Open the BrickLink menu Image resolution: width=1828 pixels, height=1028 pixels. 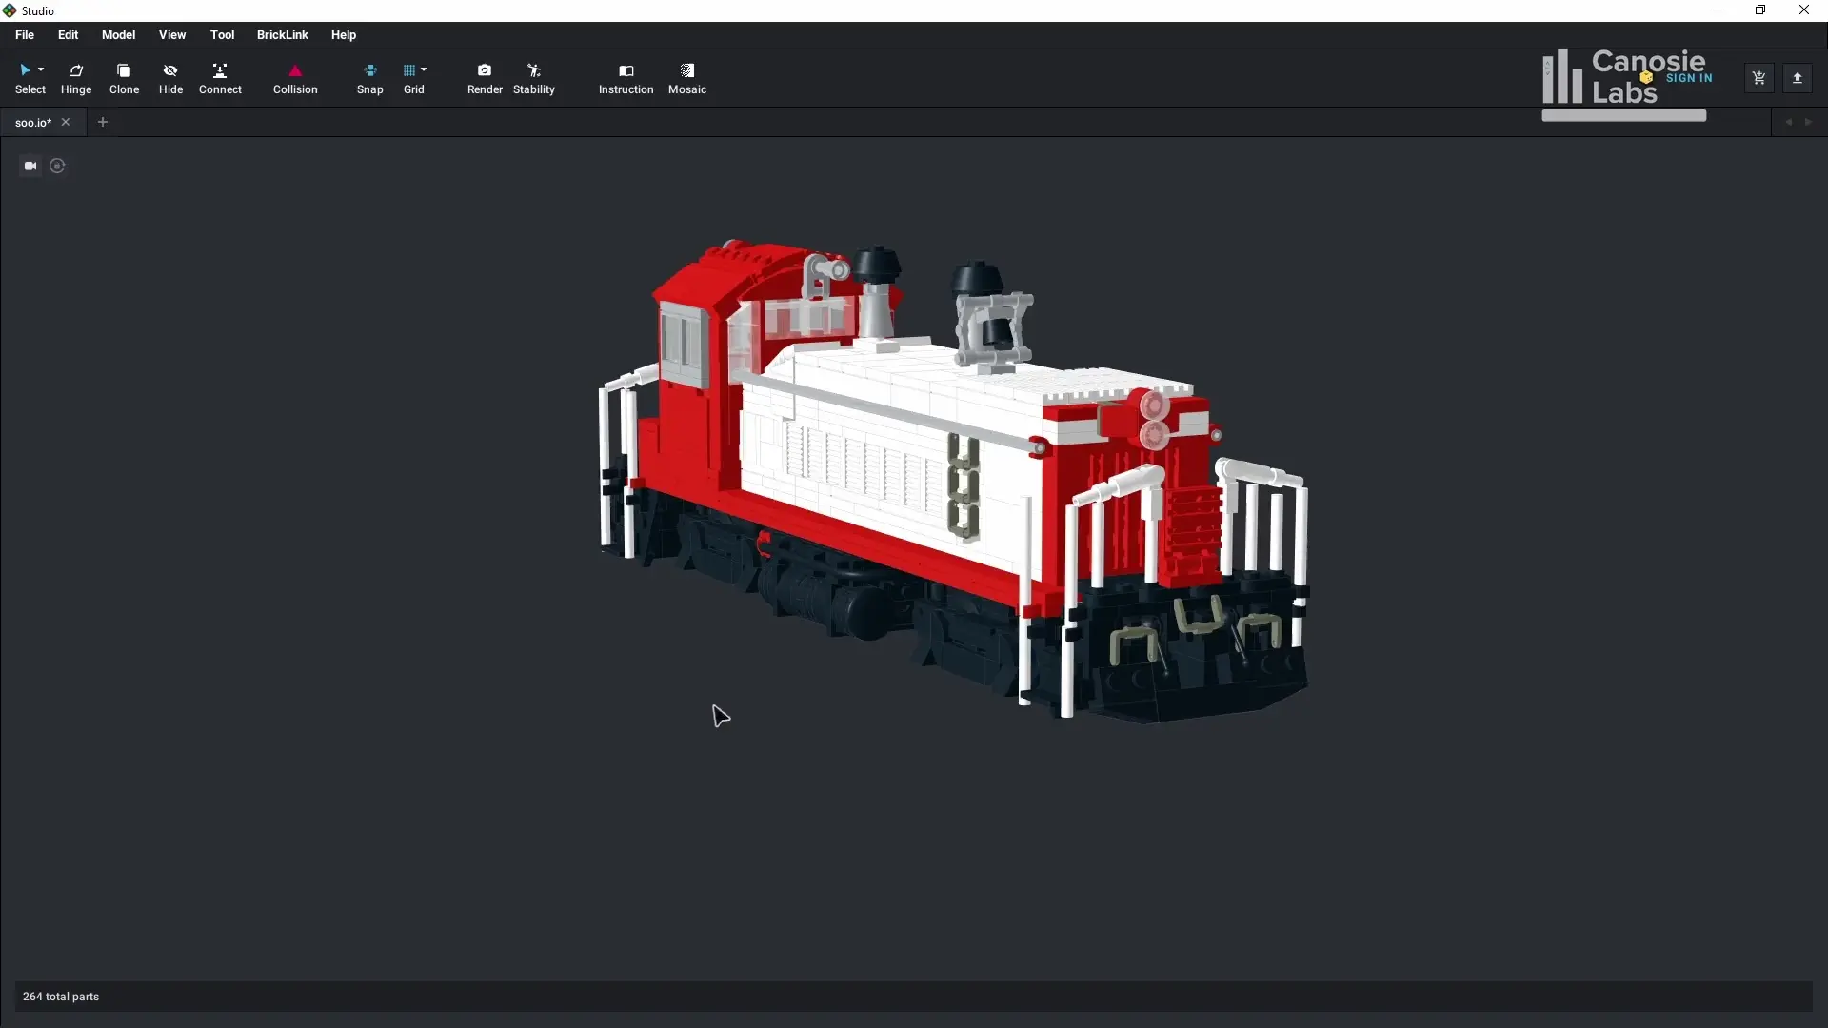[x=282, y=34]
